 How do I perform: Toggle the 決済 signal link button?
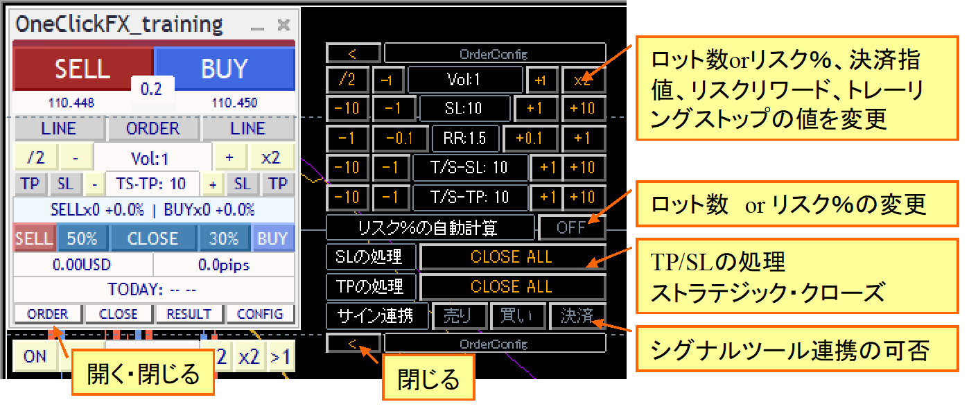tap(577, 316)
